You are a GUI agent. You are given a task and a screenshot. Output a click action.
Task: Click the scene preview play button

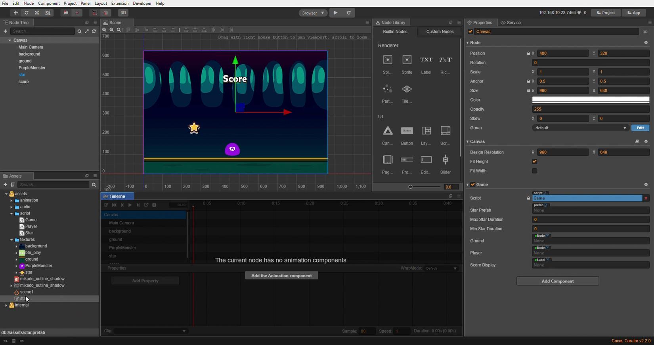(x=336, y=13)
